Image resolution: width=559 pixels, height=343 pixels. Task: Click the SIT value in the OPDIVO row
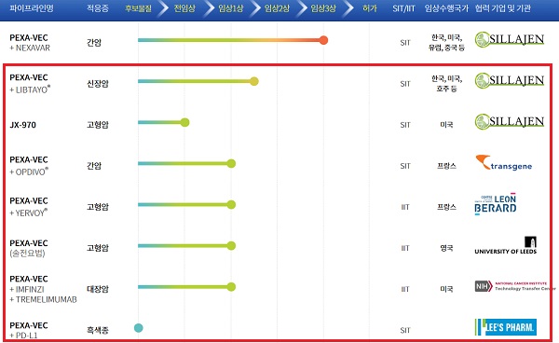click(x=405, y=166)
